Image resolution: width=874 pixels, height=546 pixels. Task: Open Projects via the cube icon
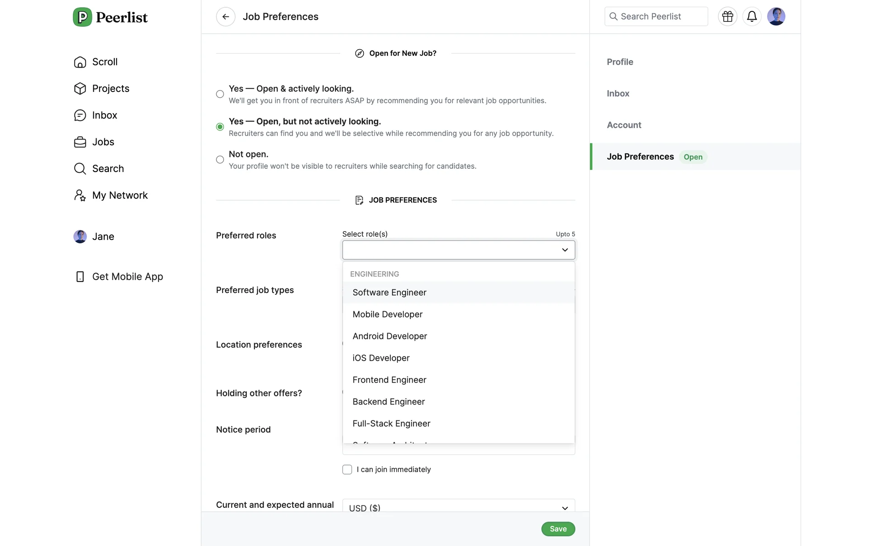tap(80, 89)
